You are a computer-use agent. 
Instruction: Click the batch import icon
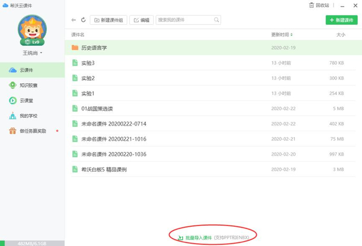(x=180, y=238)
